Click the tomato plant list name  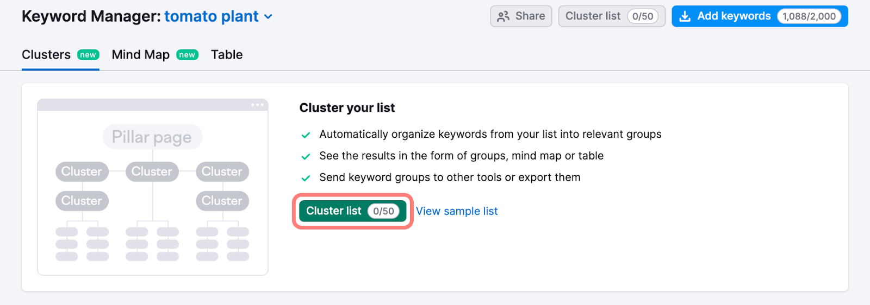[x=211, y=16]
